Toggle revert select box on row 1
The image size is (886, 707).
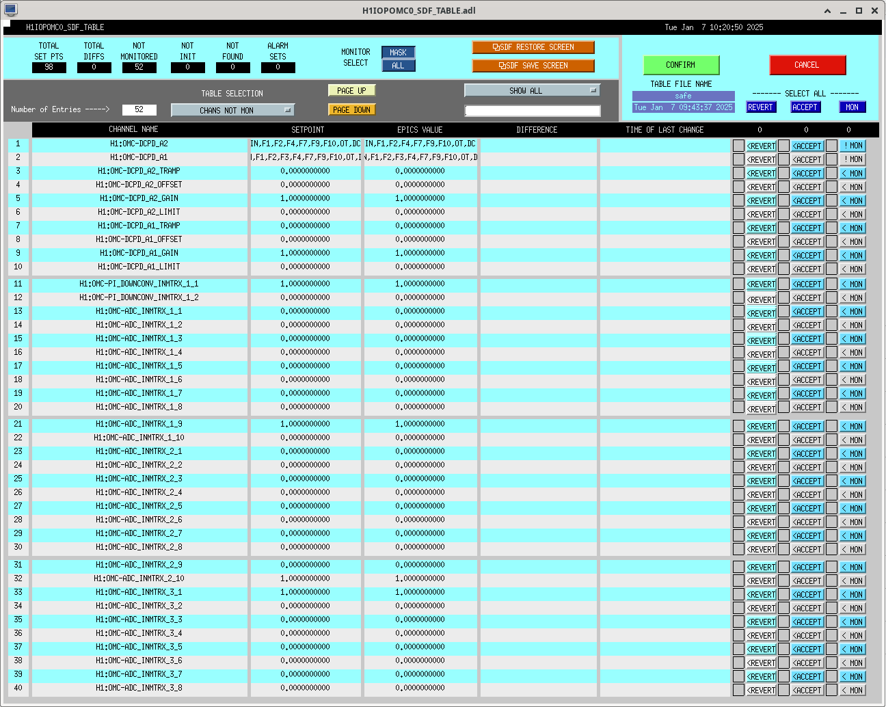click(x=738, y=146)
